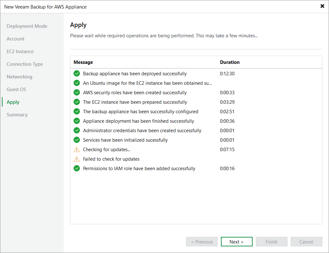Screen dimensions: 329x253
Task: Click the green check icon for AWS security roles
Action: 77,92
